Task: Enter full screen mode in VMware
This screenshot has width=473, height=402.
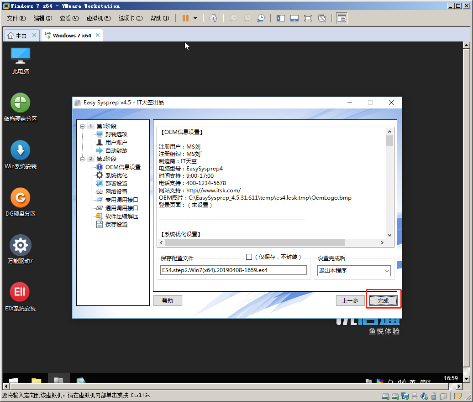Action: 308,18
